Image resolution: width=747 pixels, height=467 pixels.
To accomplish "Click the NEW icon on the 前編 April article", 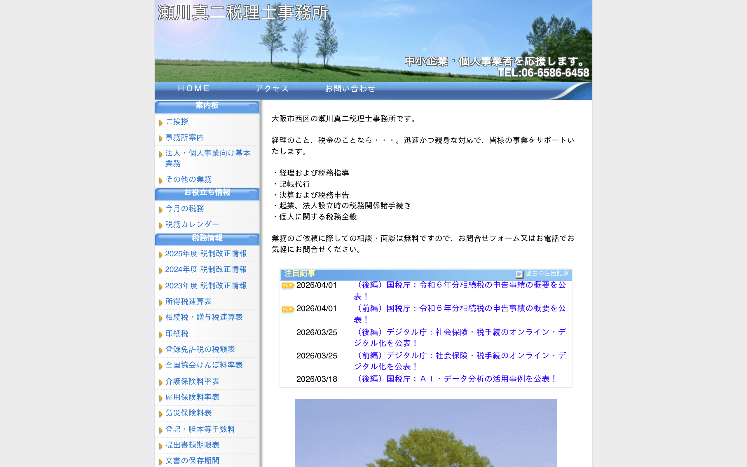I will [x=287, y=309].
